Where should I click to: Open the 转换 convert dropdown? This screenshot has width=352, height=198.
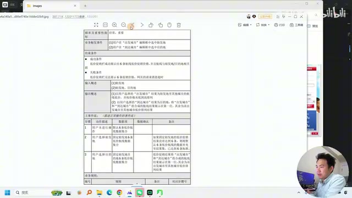263,25
